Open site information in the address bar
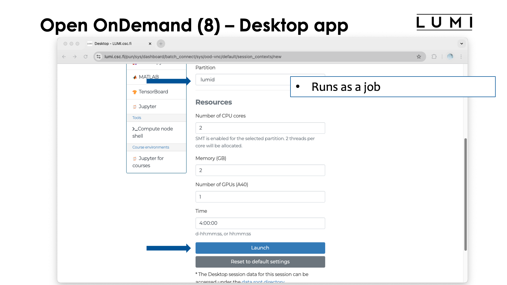 pyautogui.click(x=98, y=56)
